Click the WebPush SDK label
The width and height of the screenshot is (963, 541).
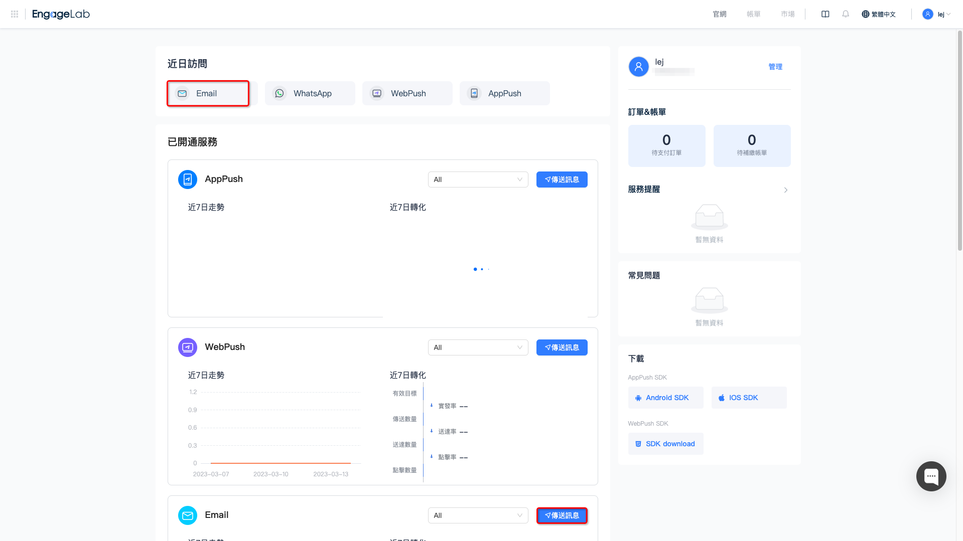click(648, 424)
